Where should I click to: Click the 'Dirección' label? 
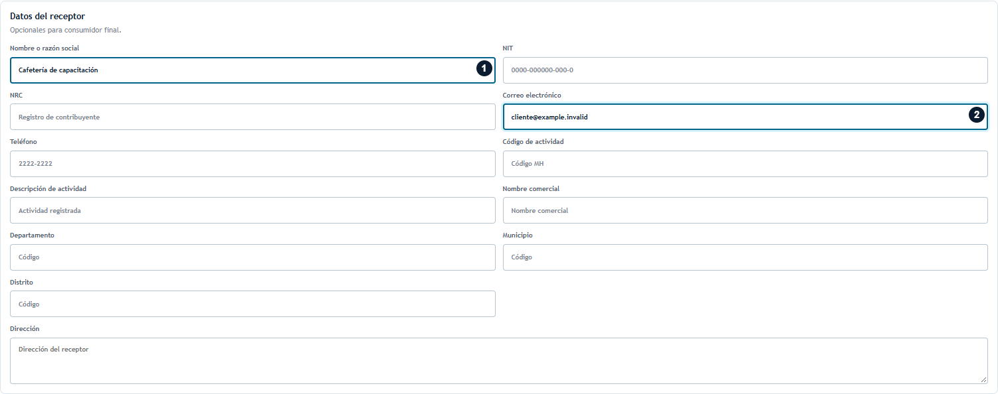click(x=25, y=329)
